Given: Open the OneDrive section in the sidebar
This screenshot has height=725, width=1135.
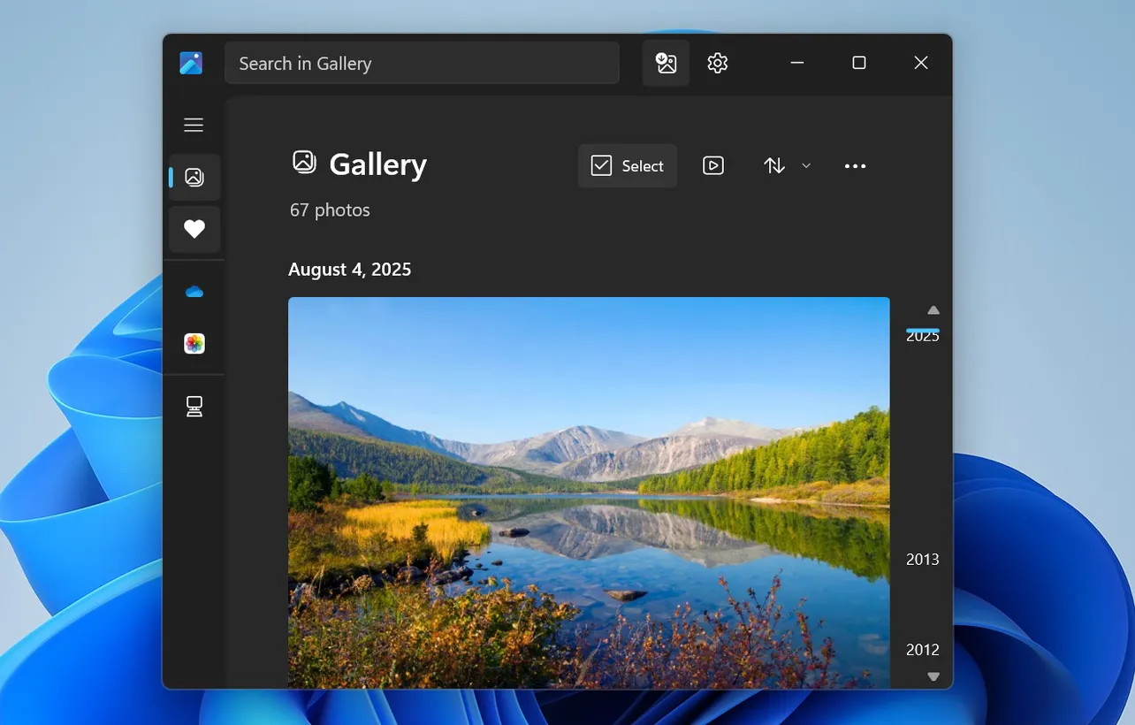Looking at the screenshot, I should coord(194,289).
